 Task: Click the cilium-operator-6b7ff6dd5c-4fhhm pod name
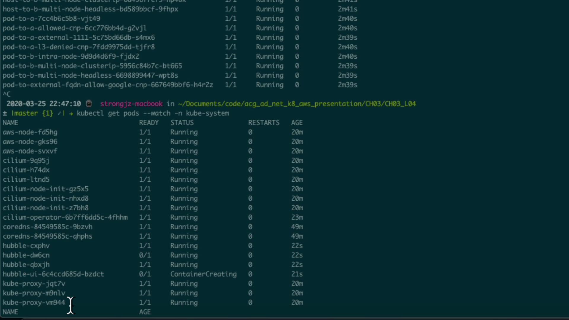coord(65,217)
